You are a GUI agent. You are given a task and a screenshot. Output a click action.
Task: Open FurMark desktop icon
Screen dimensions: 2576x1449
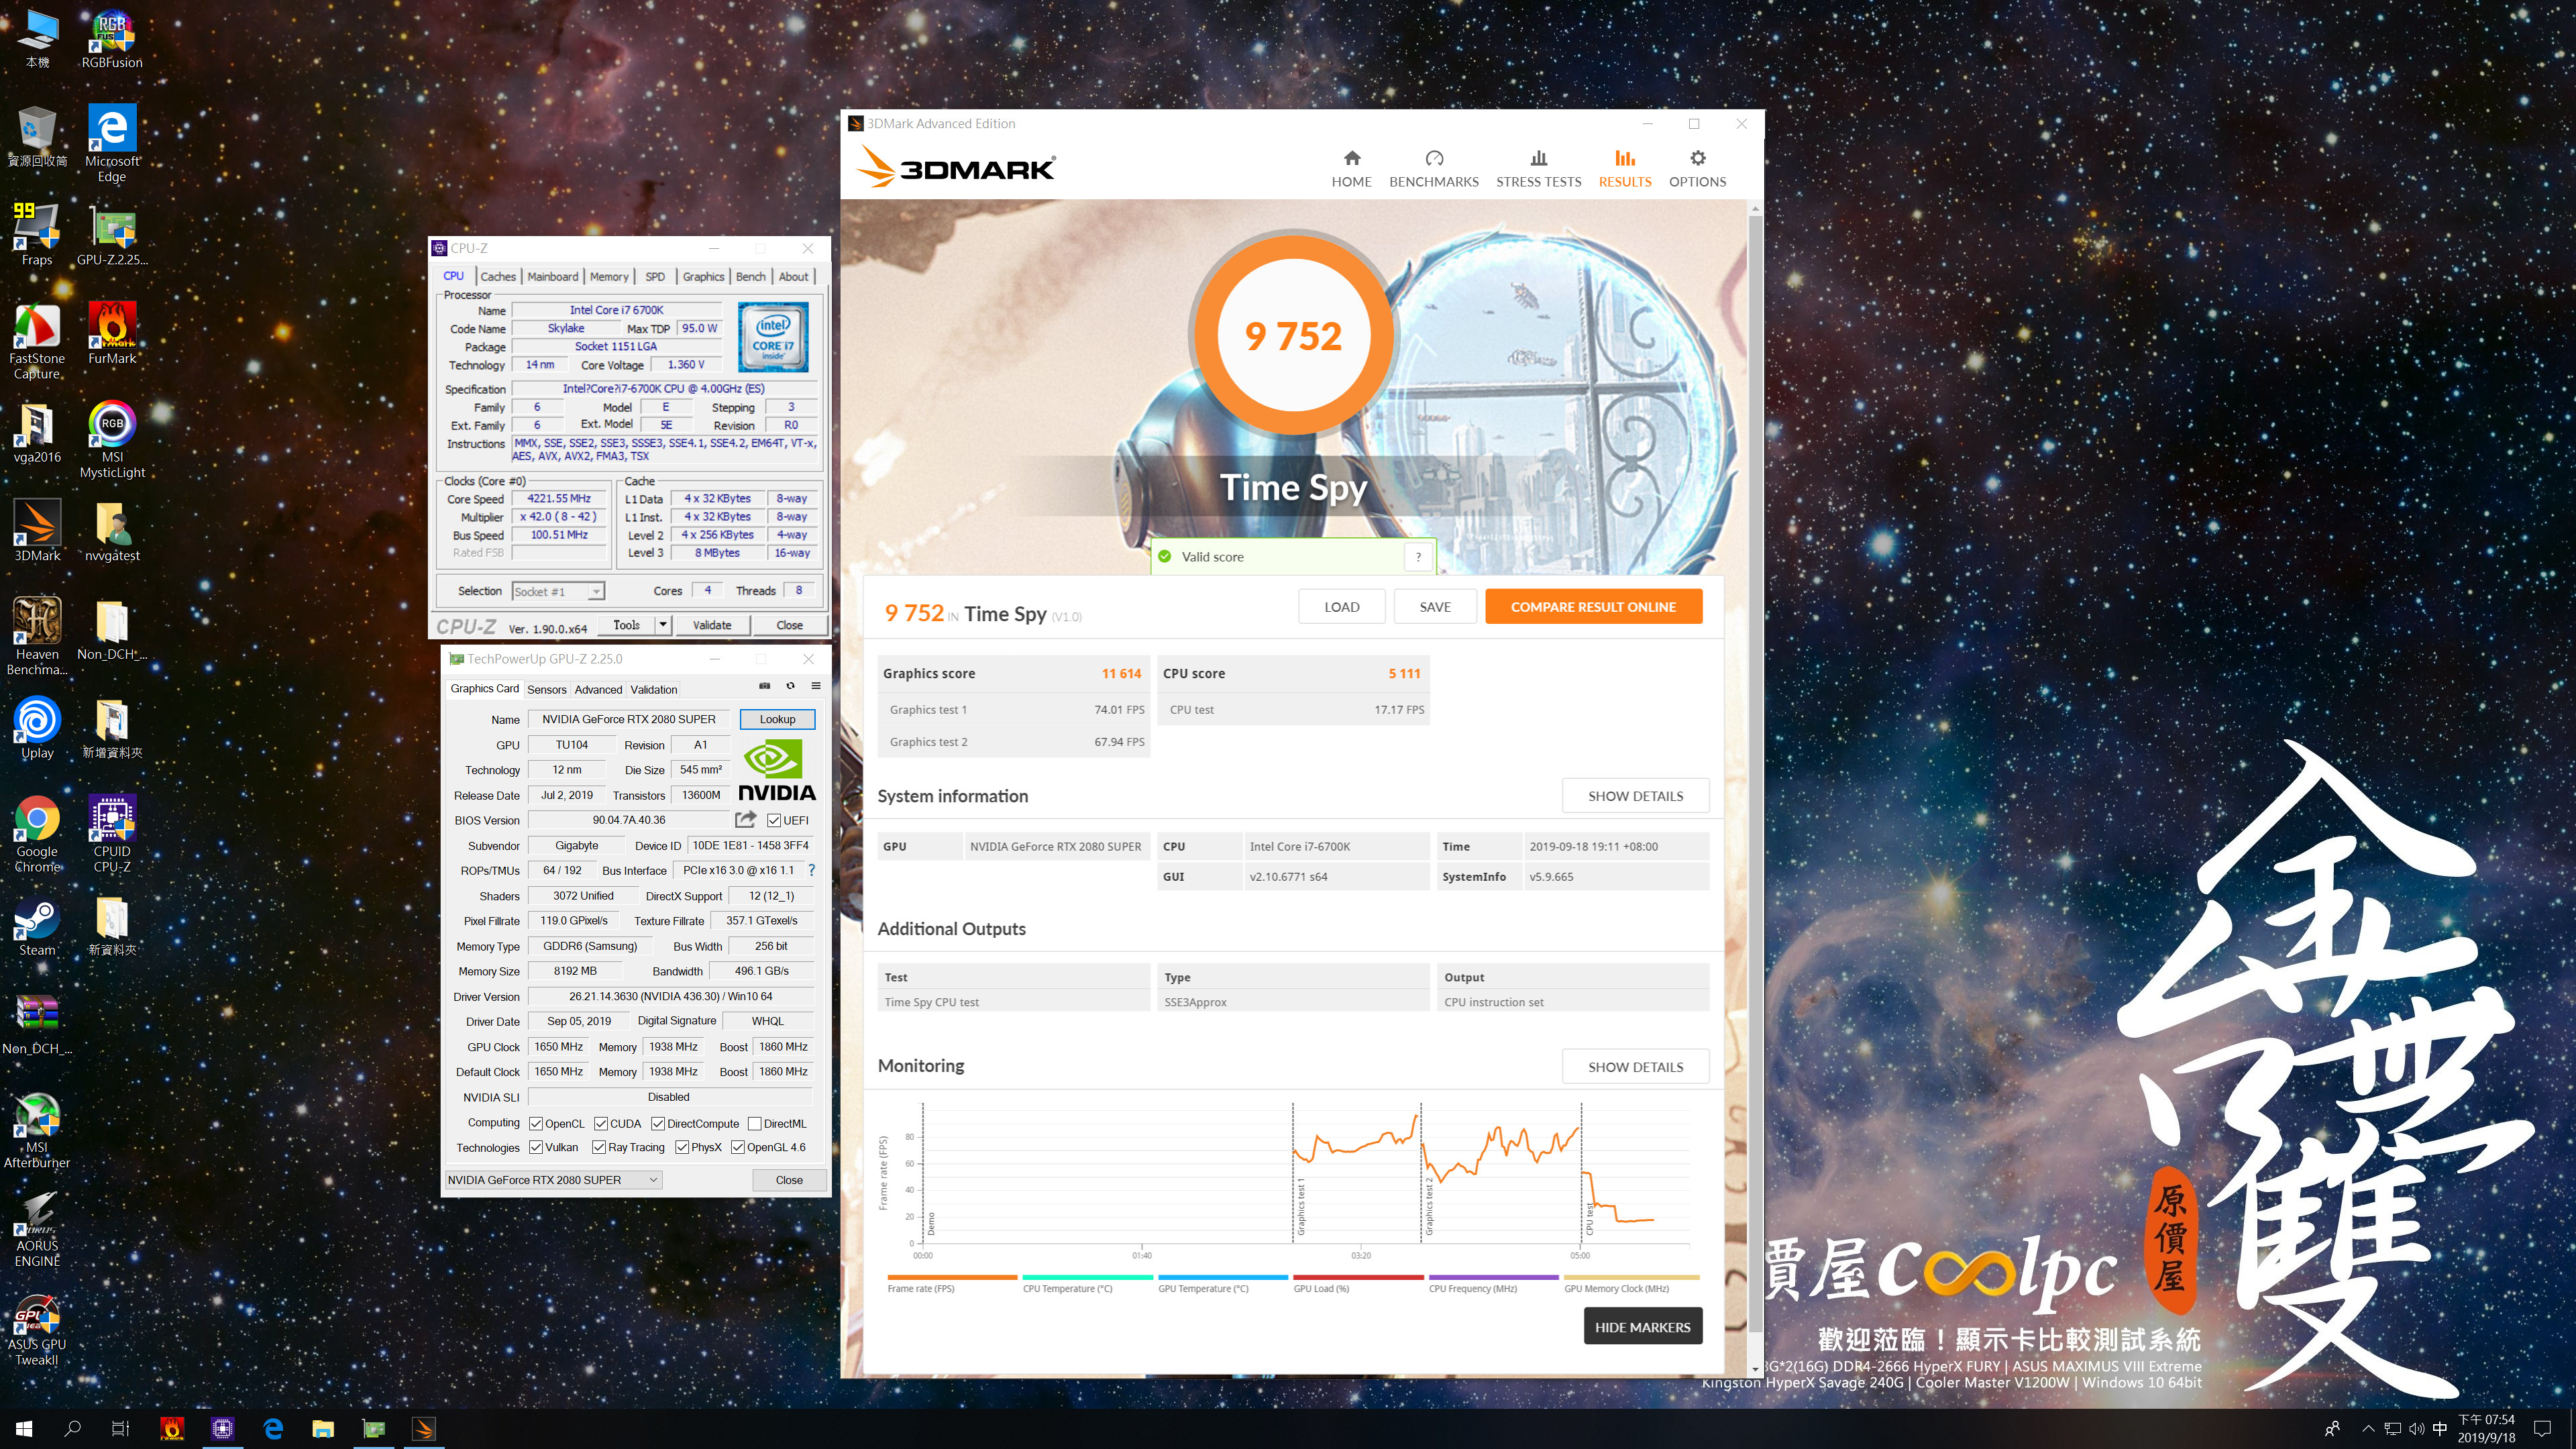(x=112, y=334)
